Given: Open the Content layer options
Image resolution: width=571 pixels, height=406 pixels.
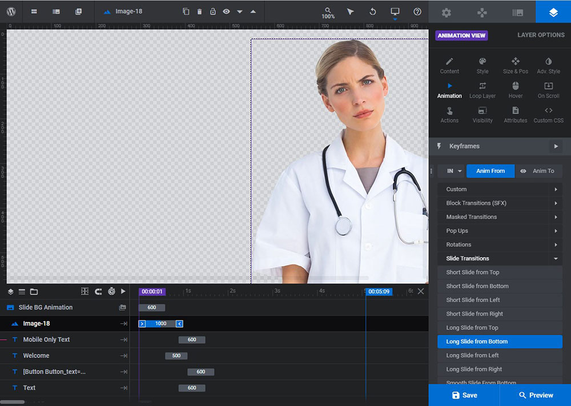Looking at the screenshot, I should [x=449, y=66].
